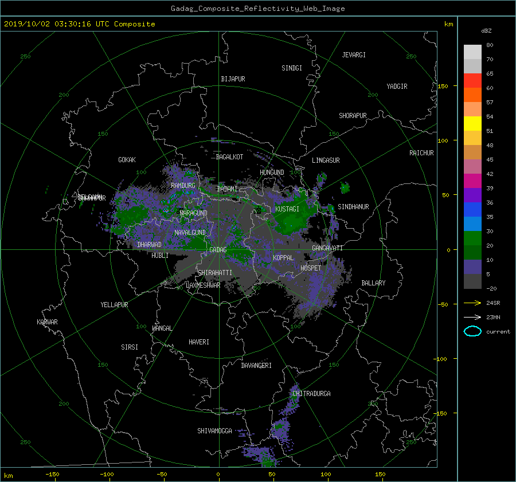Pick the bright green 30 dBZ swatch
This screenshot has width=516, height=482.
coord(472,238)
